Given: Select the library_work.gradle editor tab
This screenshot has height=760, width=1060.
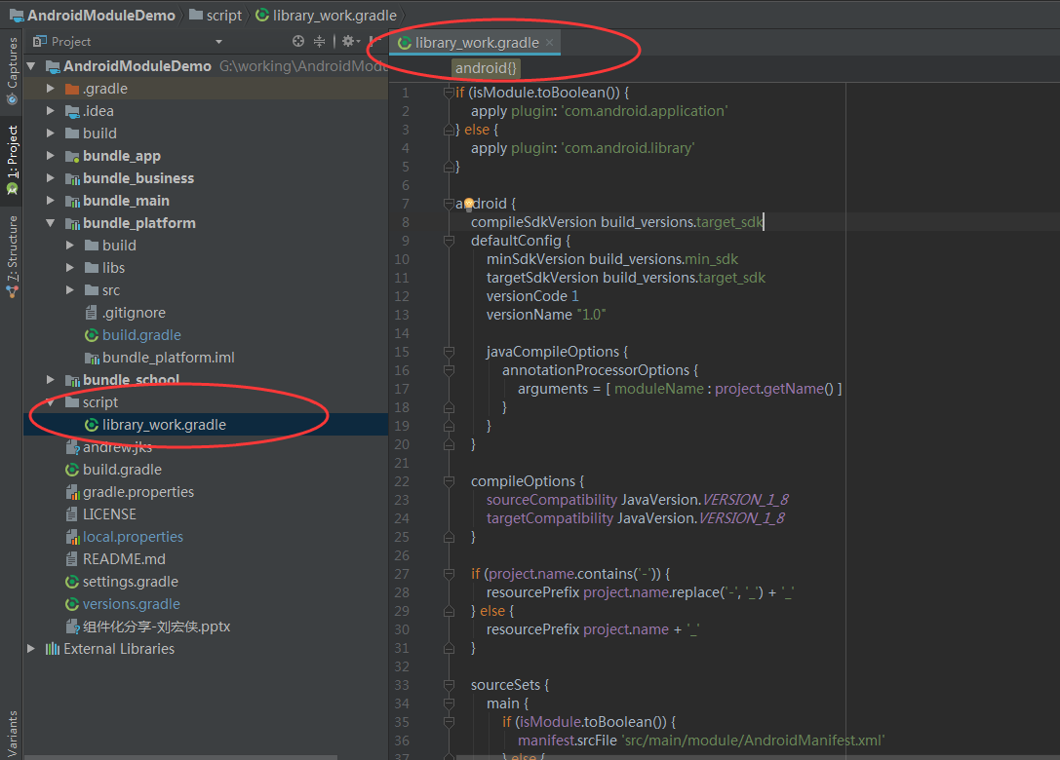Looking at the screenshot, I should tap(475, 43).
